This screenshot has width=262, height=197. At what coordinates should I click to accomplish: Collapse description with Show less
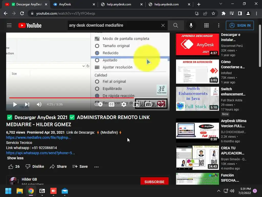click(x=15, y=158)
